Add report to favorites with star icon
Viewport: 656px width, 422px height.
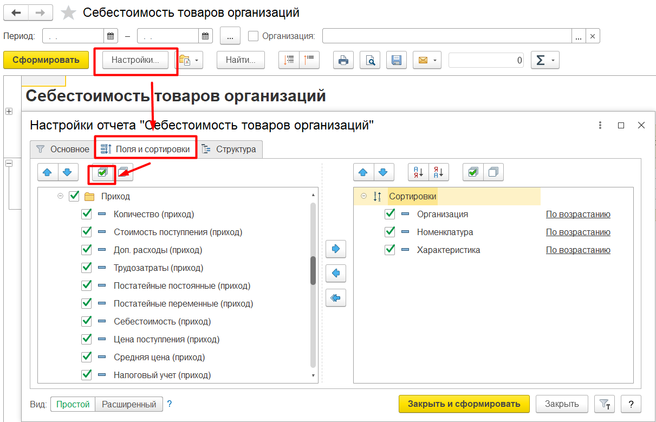click(x=68, y=12)
